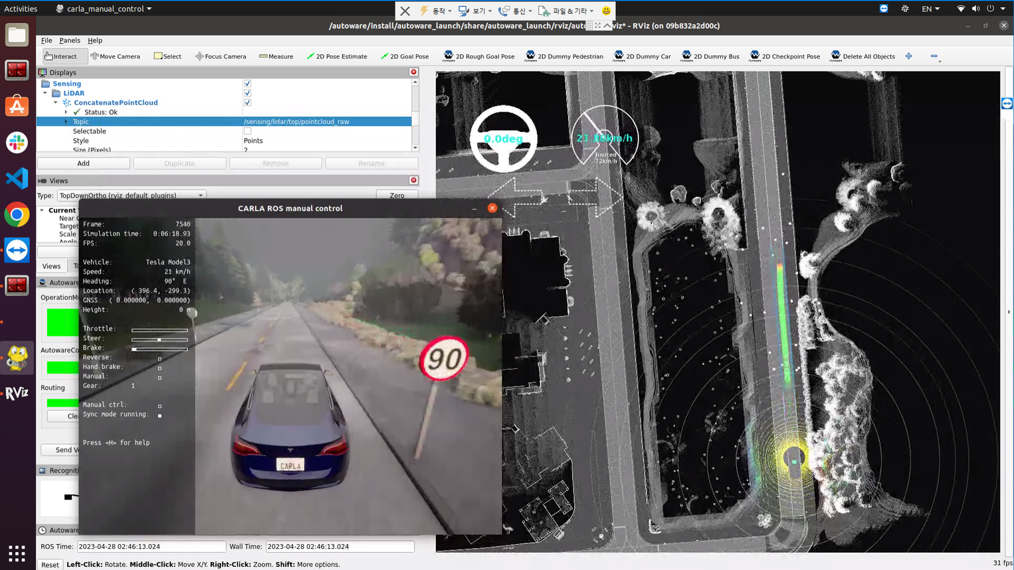Expand the Status: Ok row

(x=66, y=112)
